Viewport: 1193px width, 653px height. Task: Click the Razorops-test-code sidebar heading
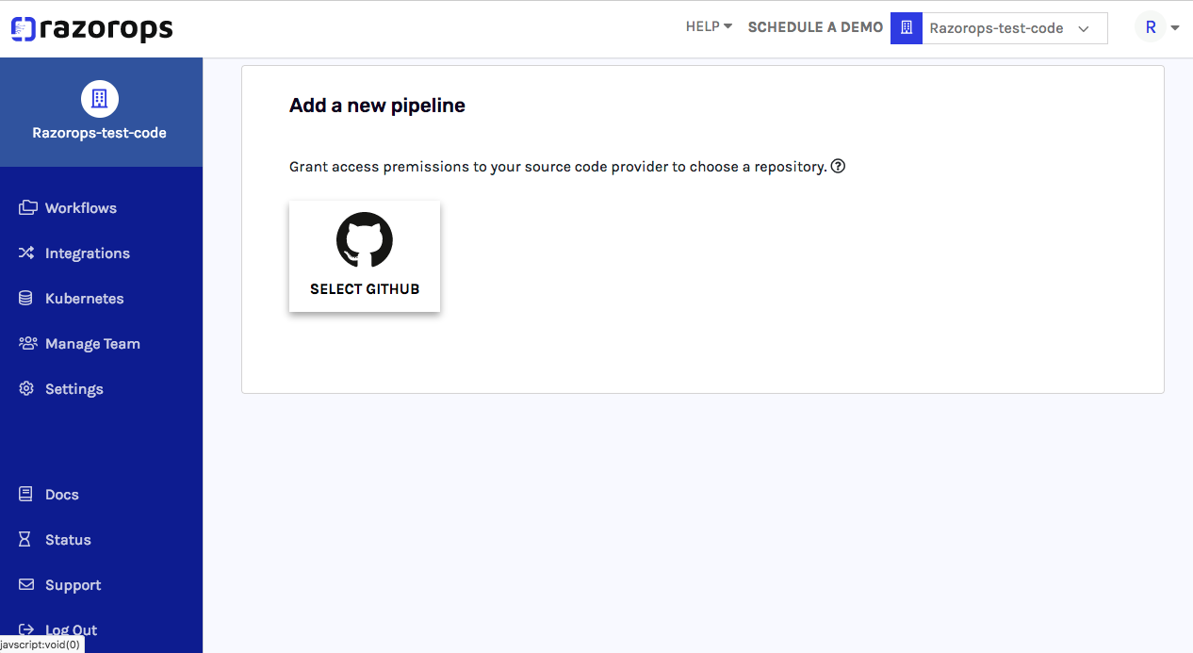tap(99, 133)
